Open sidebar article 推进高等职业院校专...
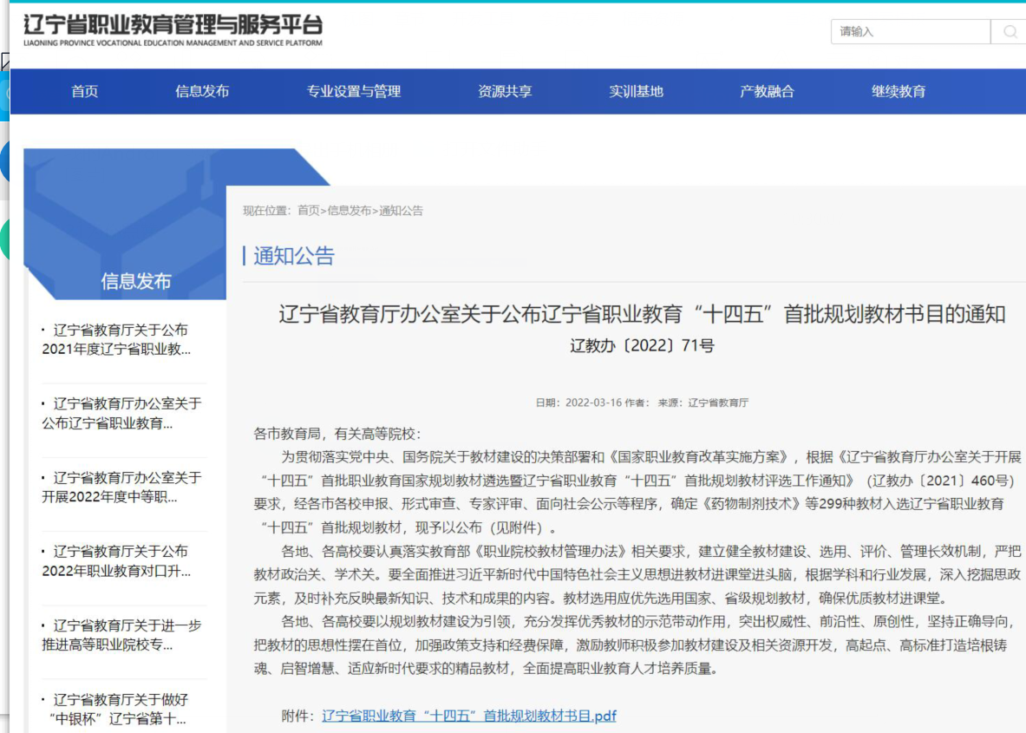Image resolution: width=1026 pixels, height=733 pixels. point(121,636)
